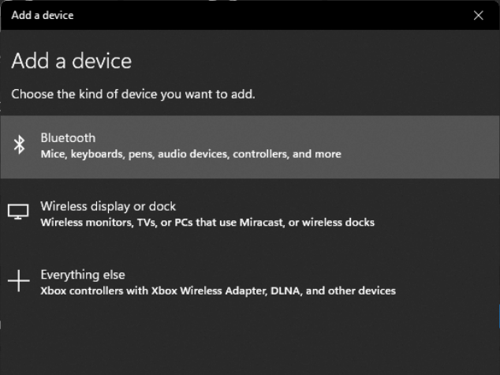The height and width of the screenshot is (375, 500).
Task: Click the 'Add a device' title bar text
Action: [43, 15]
